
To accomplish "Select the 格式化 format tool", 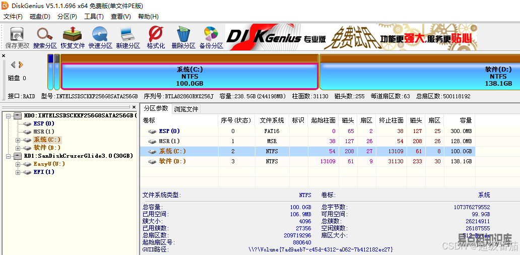I will (x=156, y=38).
